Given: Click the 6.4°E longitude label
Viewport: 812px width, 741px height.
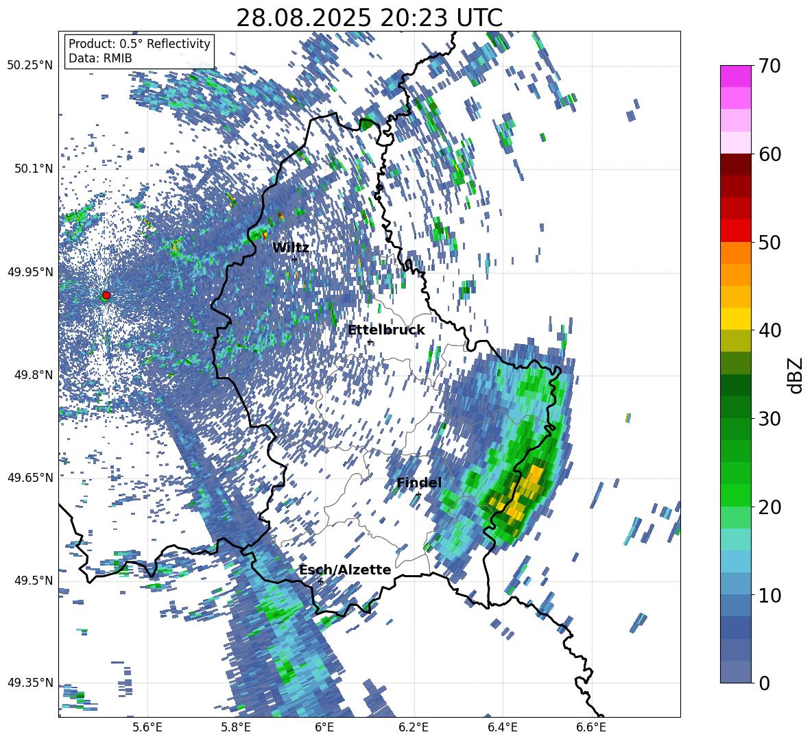Looking at the screenshot, I should (x=502, y=727).
